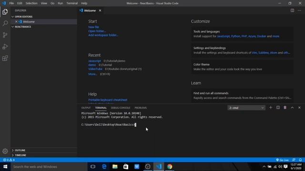Open Action Center notifications icon

pos(285,167)
